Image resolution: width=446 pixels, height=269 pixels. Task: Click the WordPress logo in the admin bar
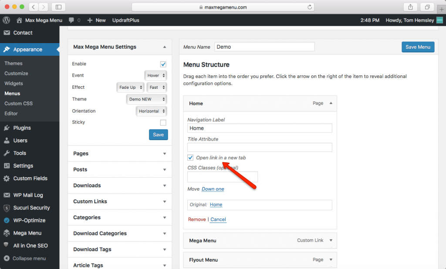point(6,20)
